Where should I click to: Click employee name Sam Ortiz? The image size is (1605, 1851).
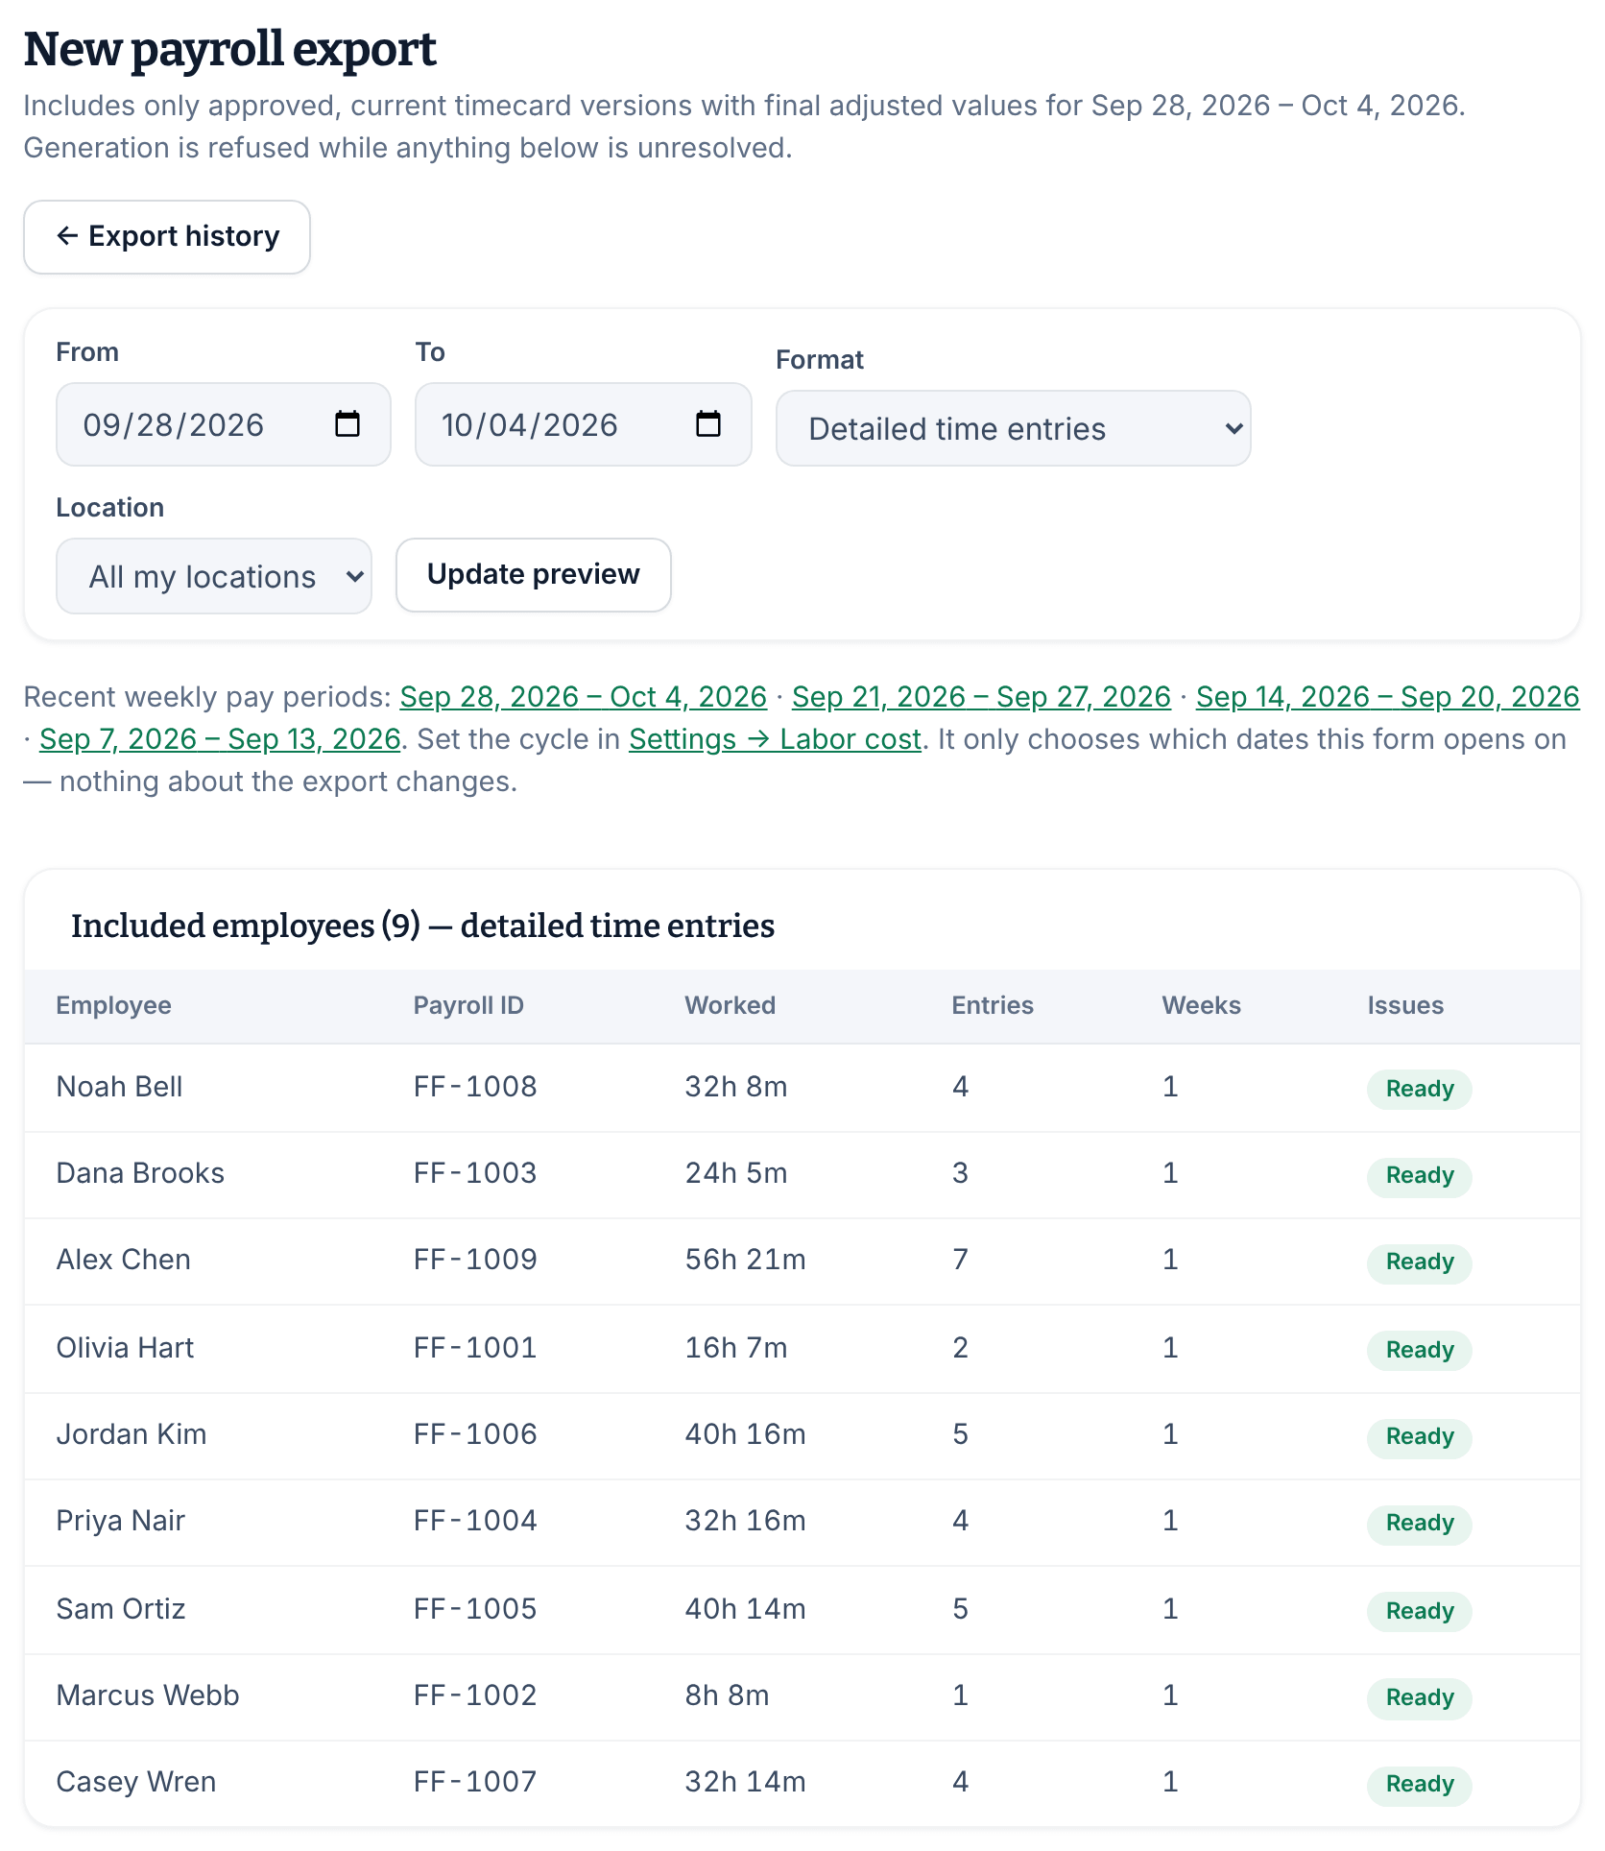tap(121, 1609)
